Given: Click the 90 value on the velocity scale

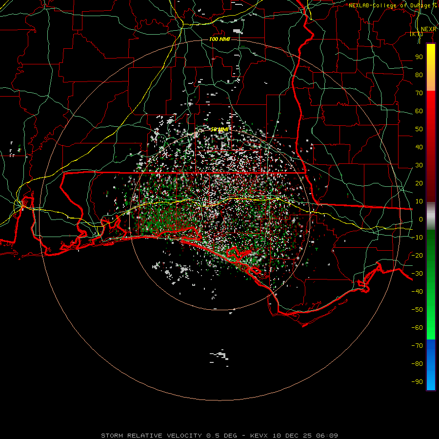Looking at the screenshot, I should pyautogui.click(x=419, y=57).
